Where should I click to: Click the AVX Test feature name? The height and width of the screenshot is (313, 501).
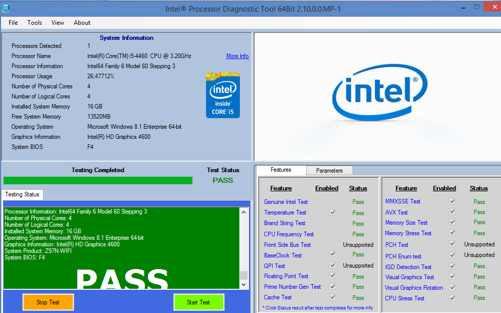pos(396,213)
